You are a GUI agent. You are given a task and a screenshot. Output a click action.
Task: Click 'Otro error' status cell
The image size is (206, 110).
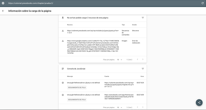pyautogui.click(x=136, y=31)
